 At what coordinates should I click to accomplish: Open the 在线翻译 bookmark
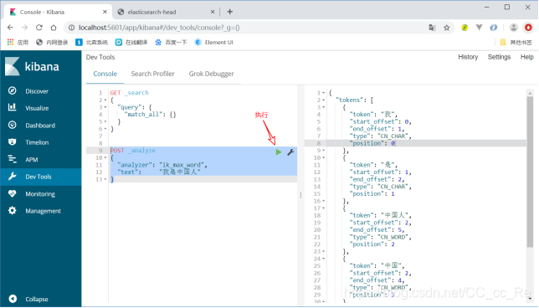(x=131, y=43)
